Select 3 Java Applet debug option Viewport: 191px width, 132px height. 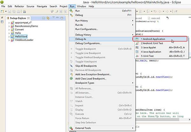click(161, 48)
